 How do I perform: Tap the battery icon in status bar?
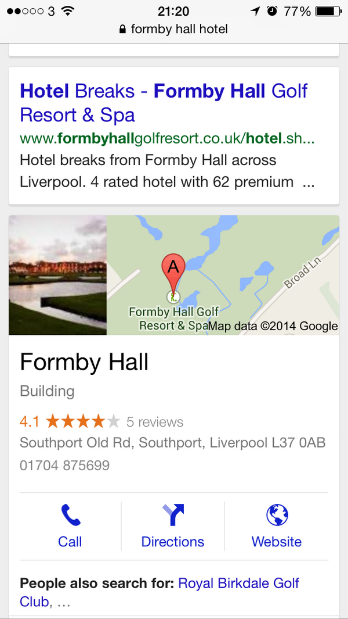(x=329, y=12)
